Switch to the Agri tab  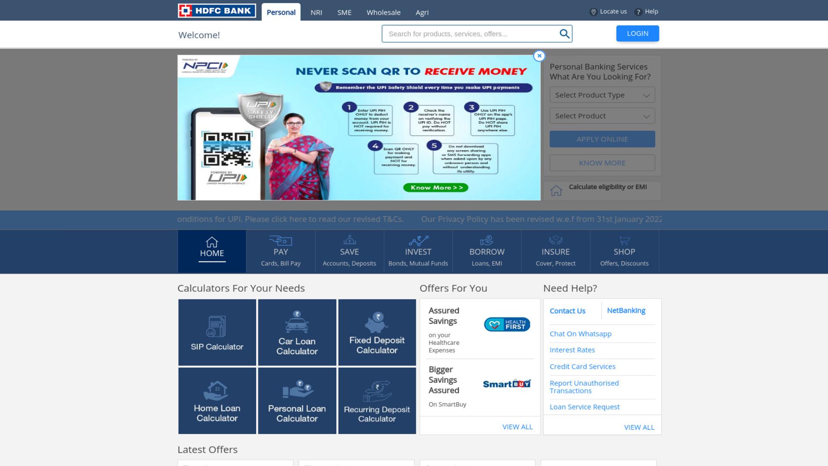422,13
